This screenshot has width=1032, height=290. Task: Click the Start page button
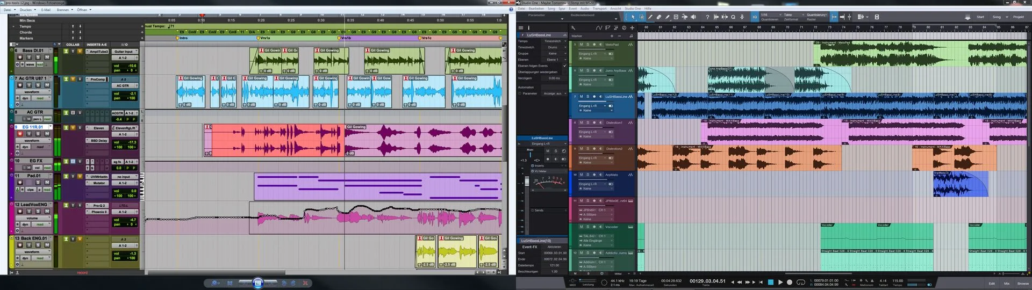(980, 17)
